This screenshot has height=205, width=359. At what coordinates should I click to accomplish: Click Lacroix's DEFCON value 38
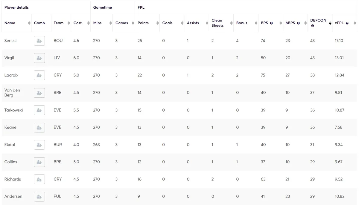(x=312, y=75)
